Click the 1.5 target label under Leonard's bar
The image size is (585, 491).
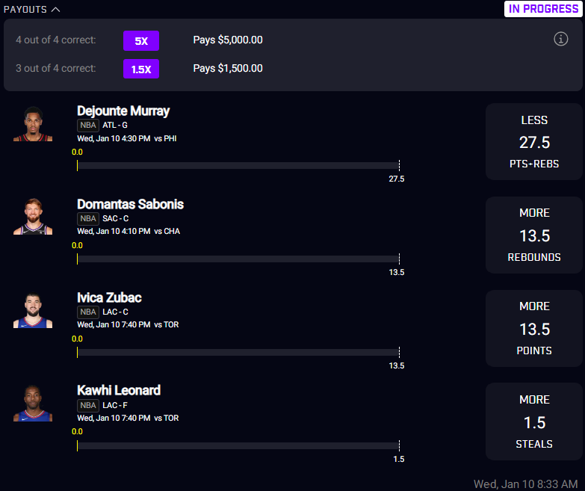pyautogui.click(x=398, y=459)
